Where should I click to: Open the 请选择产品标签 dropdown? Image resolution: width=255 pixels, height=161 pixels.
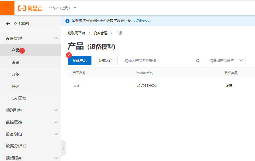[x=225, y=61]
